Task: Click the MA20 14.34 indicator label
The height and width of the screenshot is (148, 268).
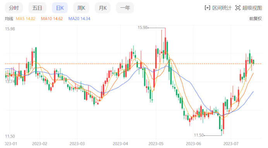Action: [x=79, y=19]
